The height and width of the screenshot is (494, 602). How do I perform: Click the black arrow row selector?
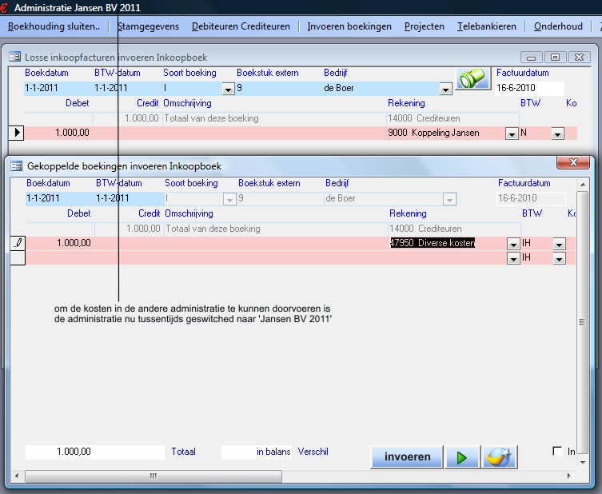point(17,133)
